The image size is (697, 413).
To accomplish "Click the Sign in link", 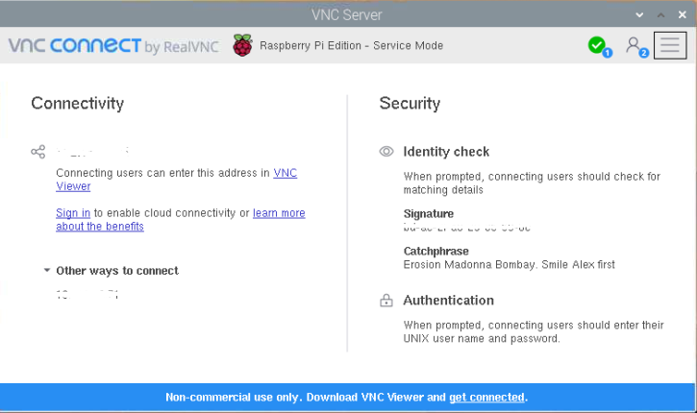I will coord(73,213).
